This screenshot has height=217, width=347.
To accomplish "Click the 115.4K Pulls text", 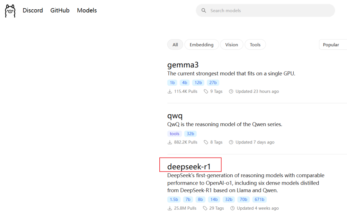I will tap(186, 91).
